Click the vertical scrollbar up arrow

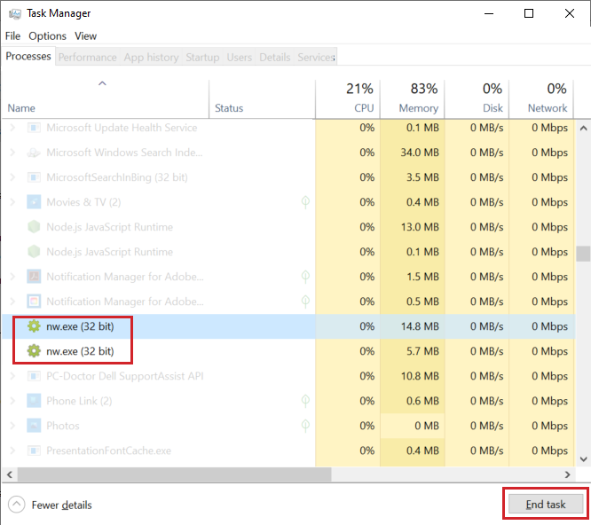coord(583,128)
